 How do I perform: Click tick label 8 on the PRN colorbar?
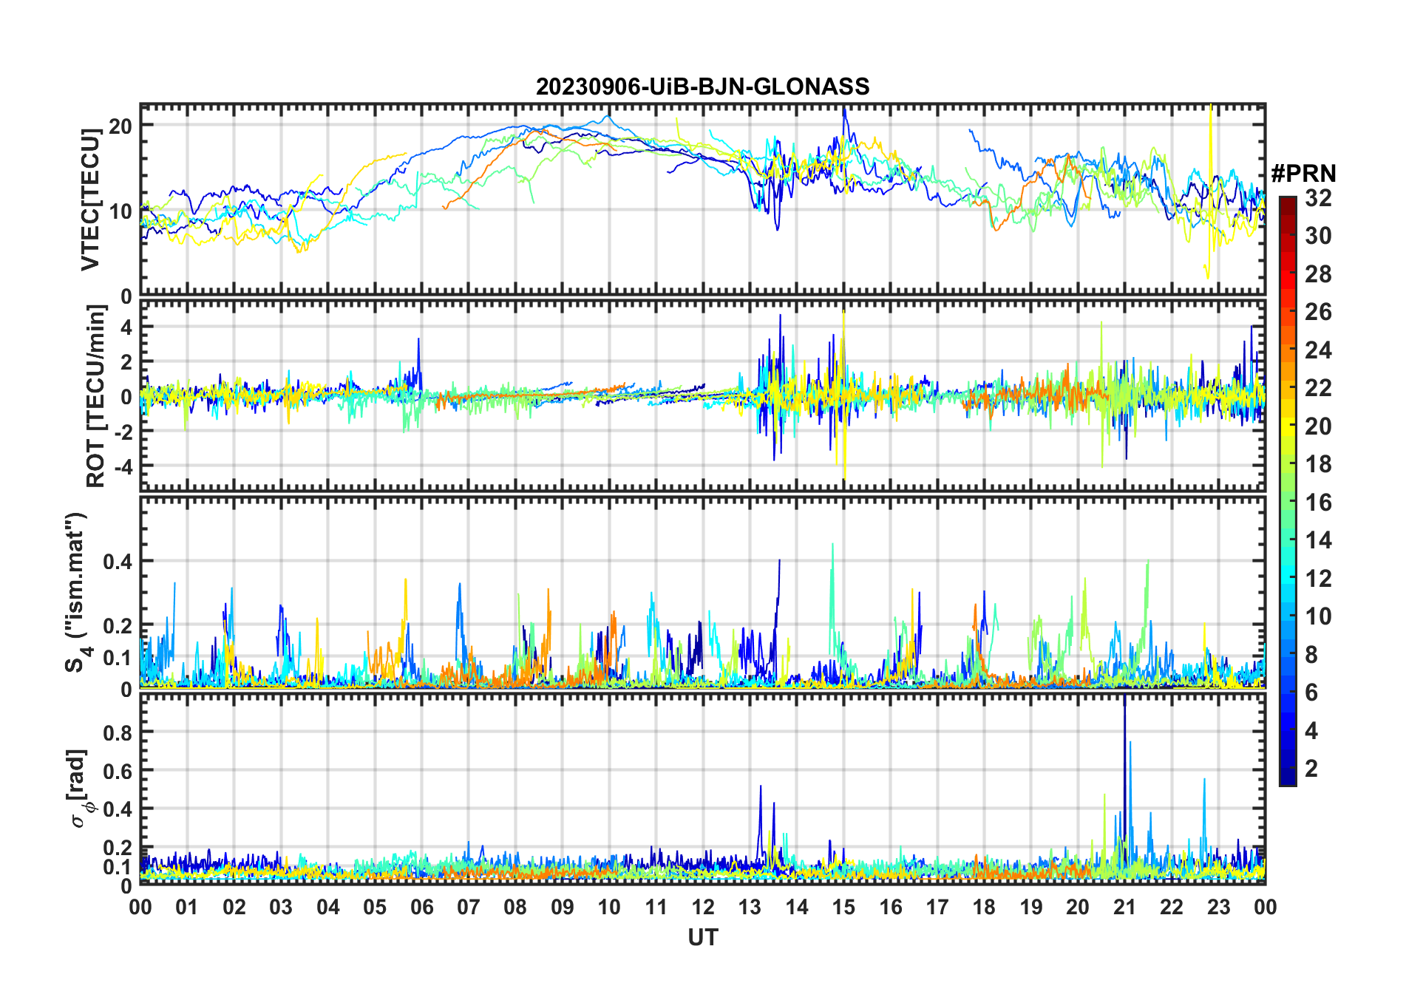[x=1311, y=655]
